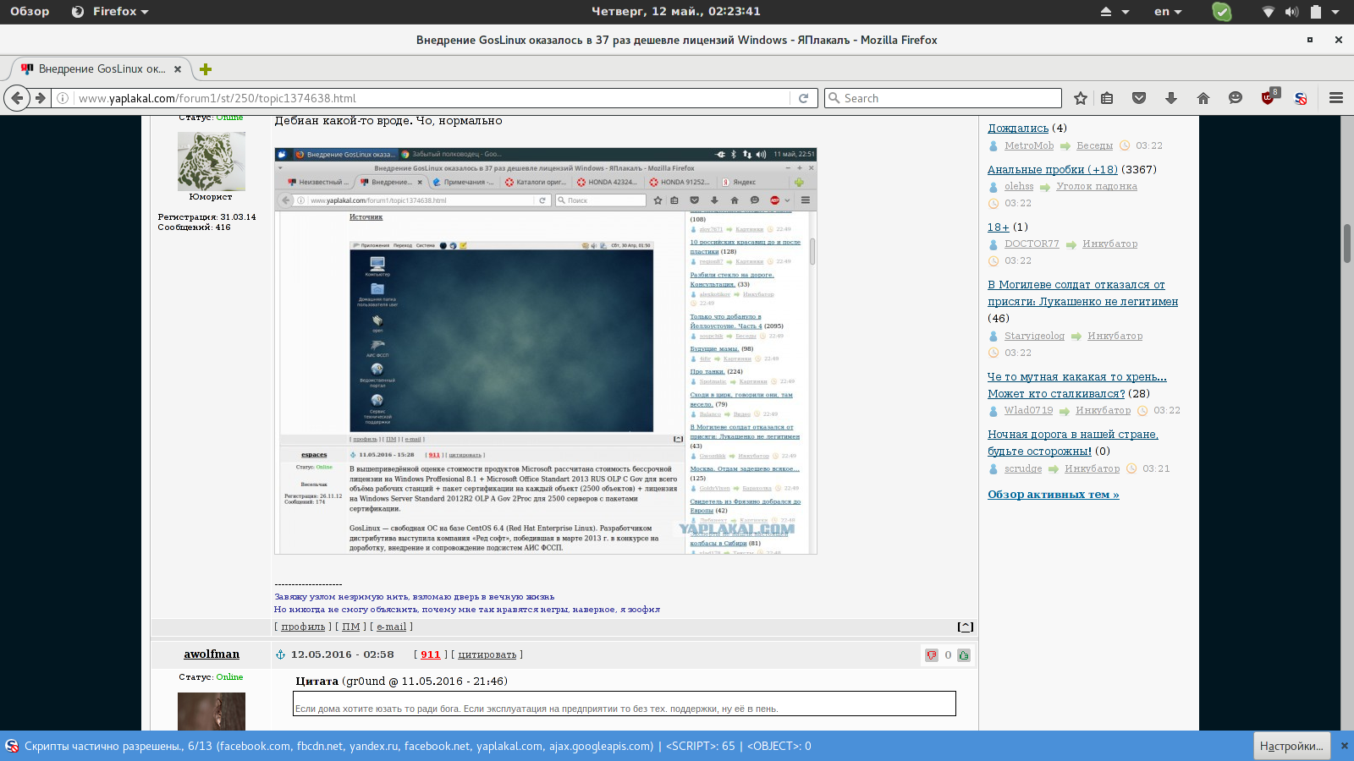Jump to top with the post footer arrow

(966, 627)
